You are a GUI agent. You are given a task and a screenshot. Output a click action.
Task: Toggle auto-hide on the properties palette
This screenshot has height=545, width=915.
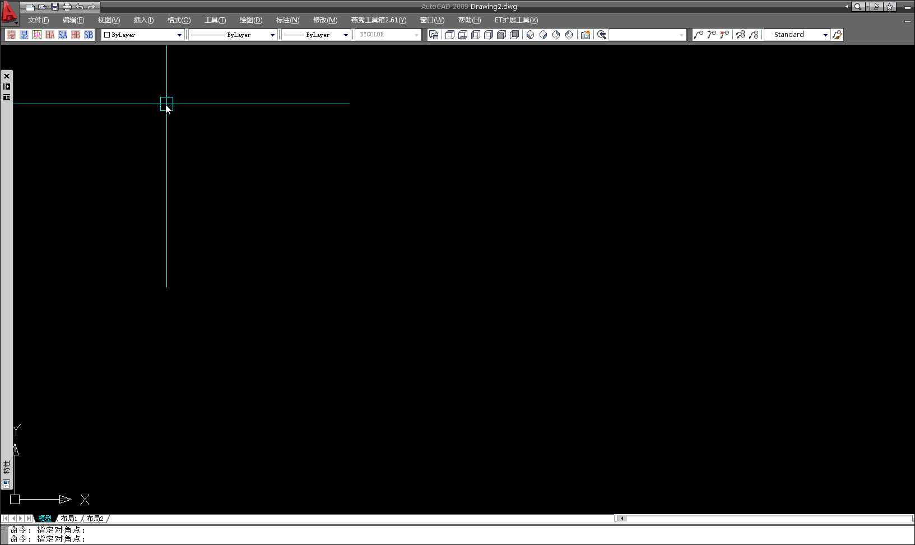(7, 86)
